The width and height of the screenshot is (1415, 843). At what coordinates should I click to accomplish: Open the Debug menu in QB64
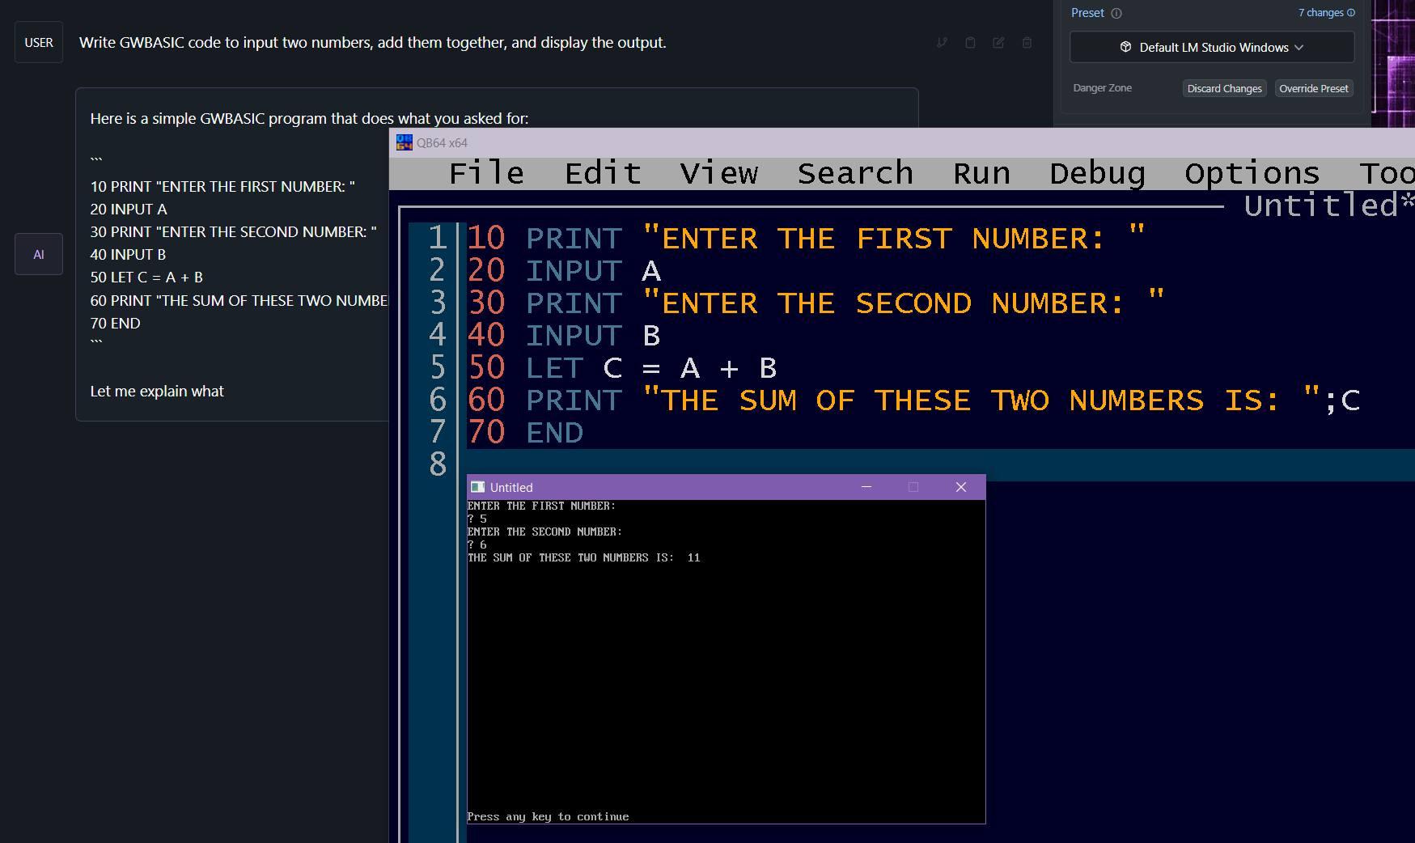(x=1097, y=173)
